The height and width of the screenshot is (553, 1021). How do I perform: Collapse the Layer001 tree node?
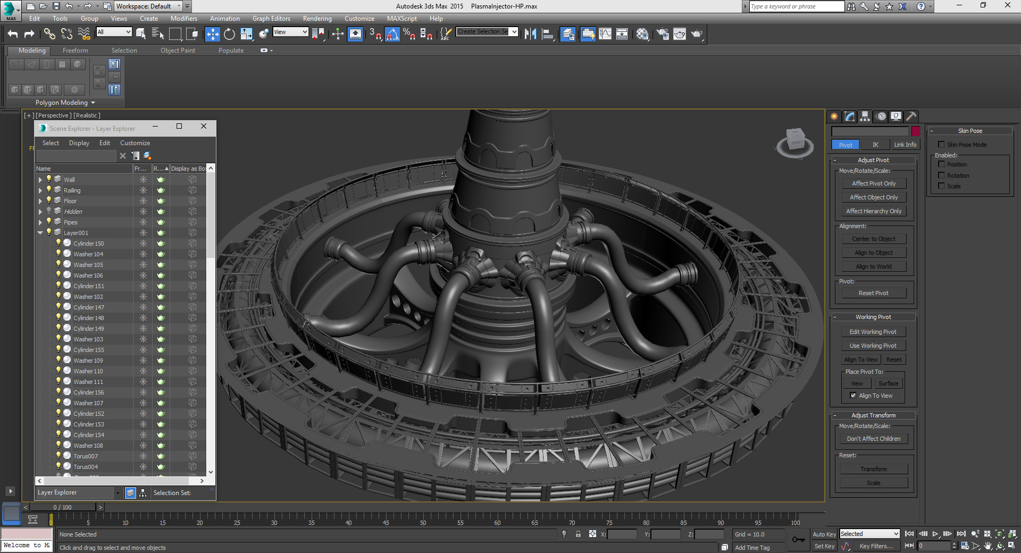40,233
